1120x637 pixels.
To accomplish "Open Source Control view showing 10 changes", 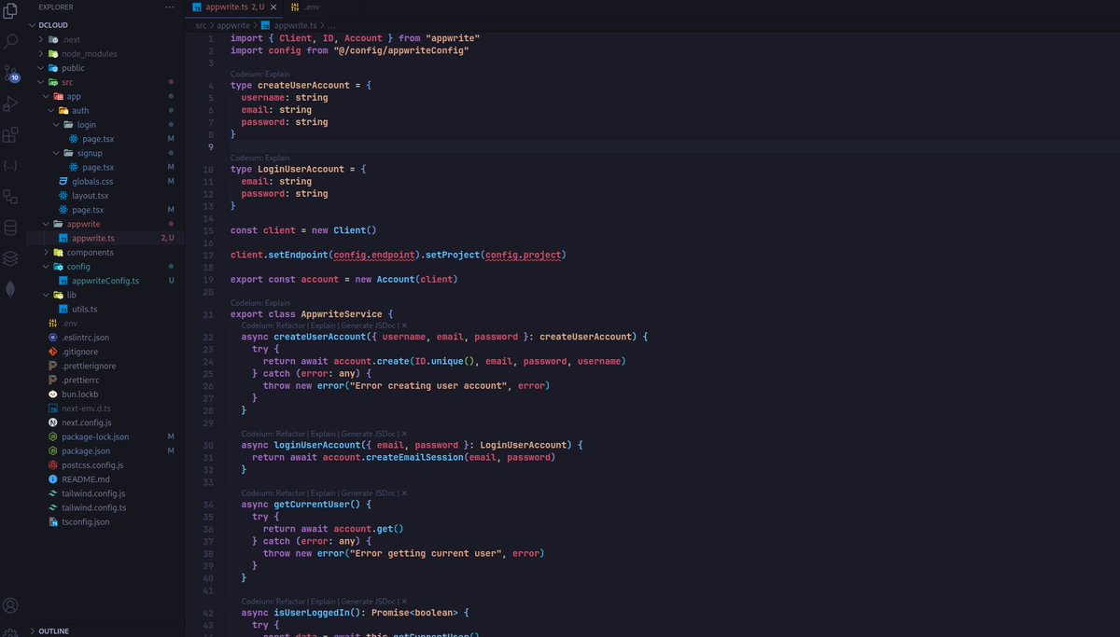I will (x=10, y=75).
